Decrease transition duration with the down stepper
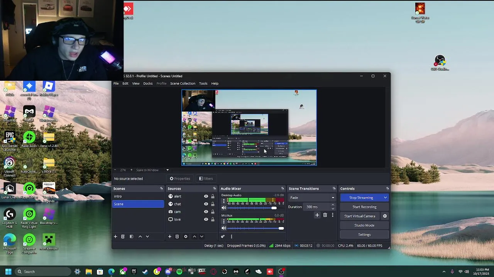 333,209
